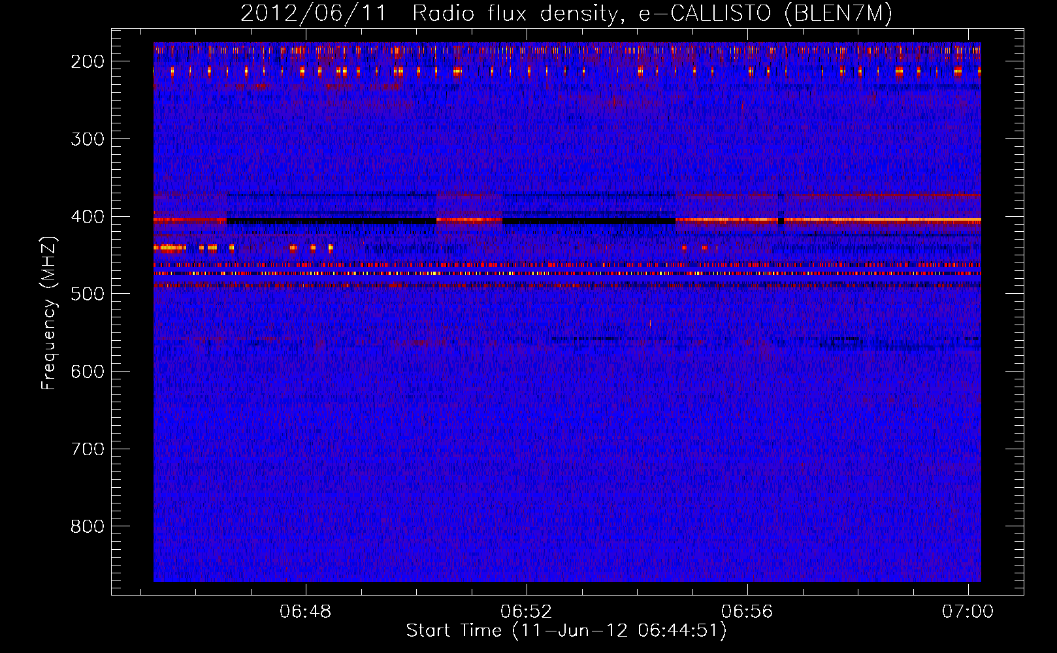Screen dimensions: 1057x653
Task: Click the 400 frequency tick label
Action: click(88, 217)
